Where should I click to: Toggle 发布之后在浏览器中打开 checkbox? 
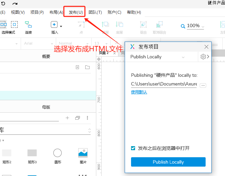(x=133, y=148)
